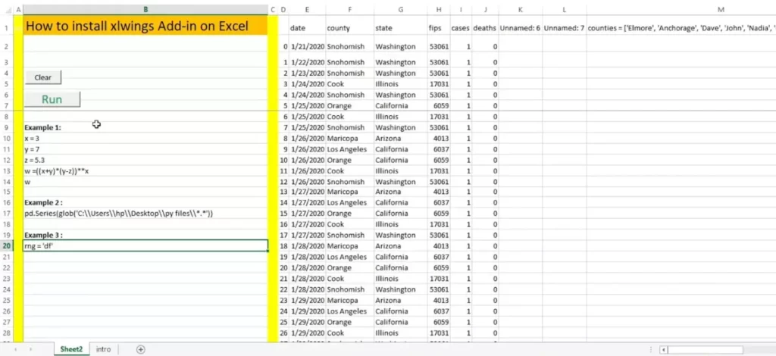Click the 'deaths' header cell
The image size is (776, 356).
click(485, 28)
